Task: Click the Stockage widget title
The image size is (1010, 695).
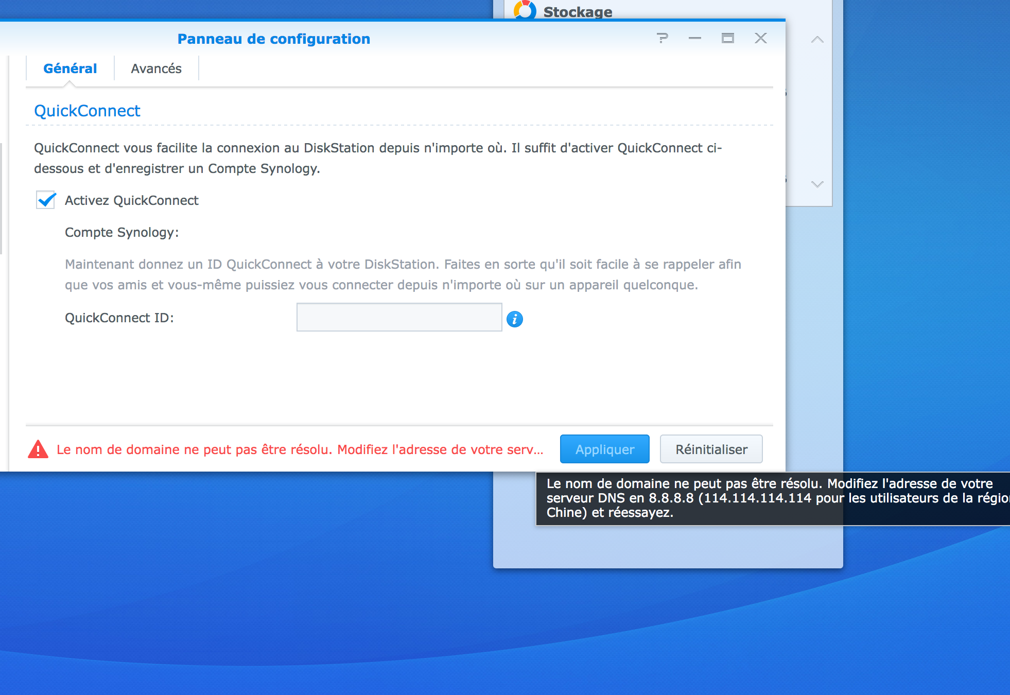Action: pos(578,11)
